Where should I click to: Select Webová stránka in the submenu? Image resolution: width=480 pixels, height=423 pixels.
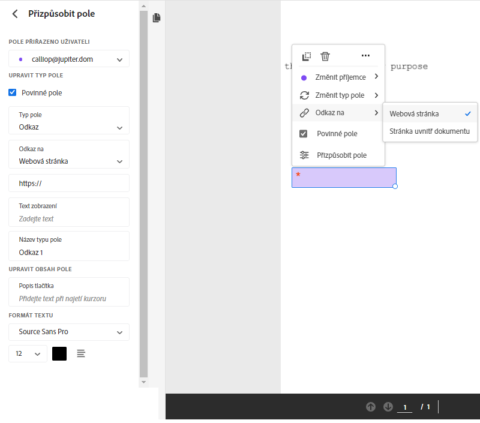[x=414, y=113]
